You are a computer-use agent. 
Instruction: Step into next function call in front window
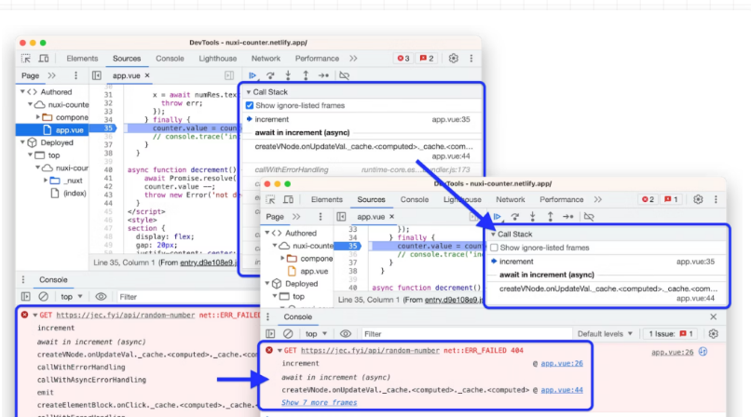(x=533, y=217)
